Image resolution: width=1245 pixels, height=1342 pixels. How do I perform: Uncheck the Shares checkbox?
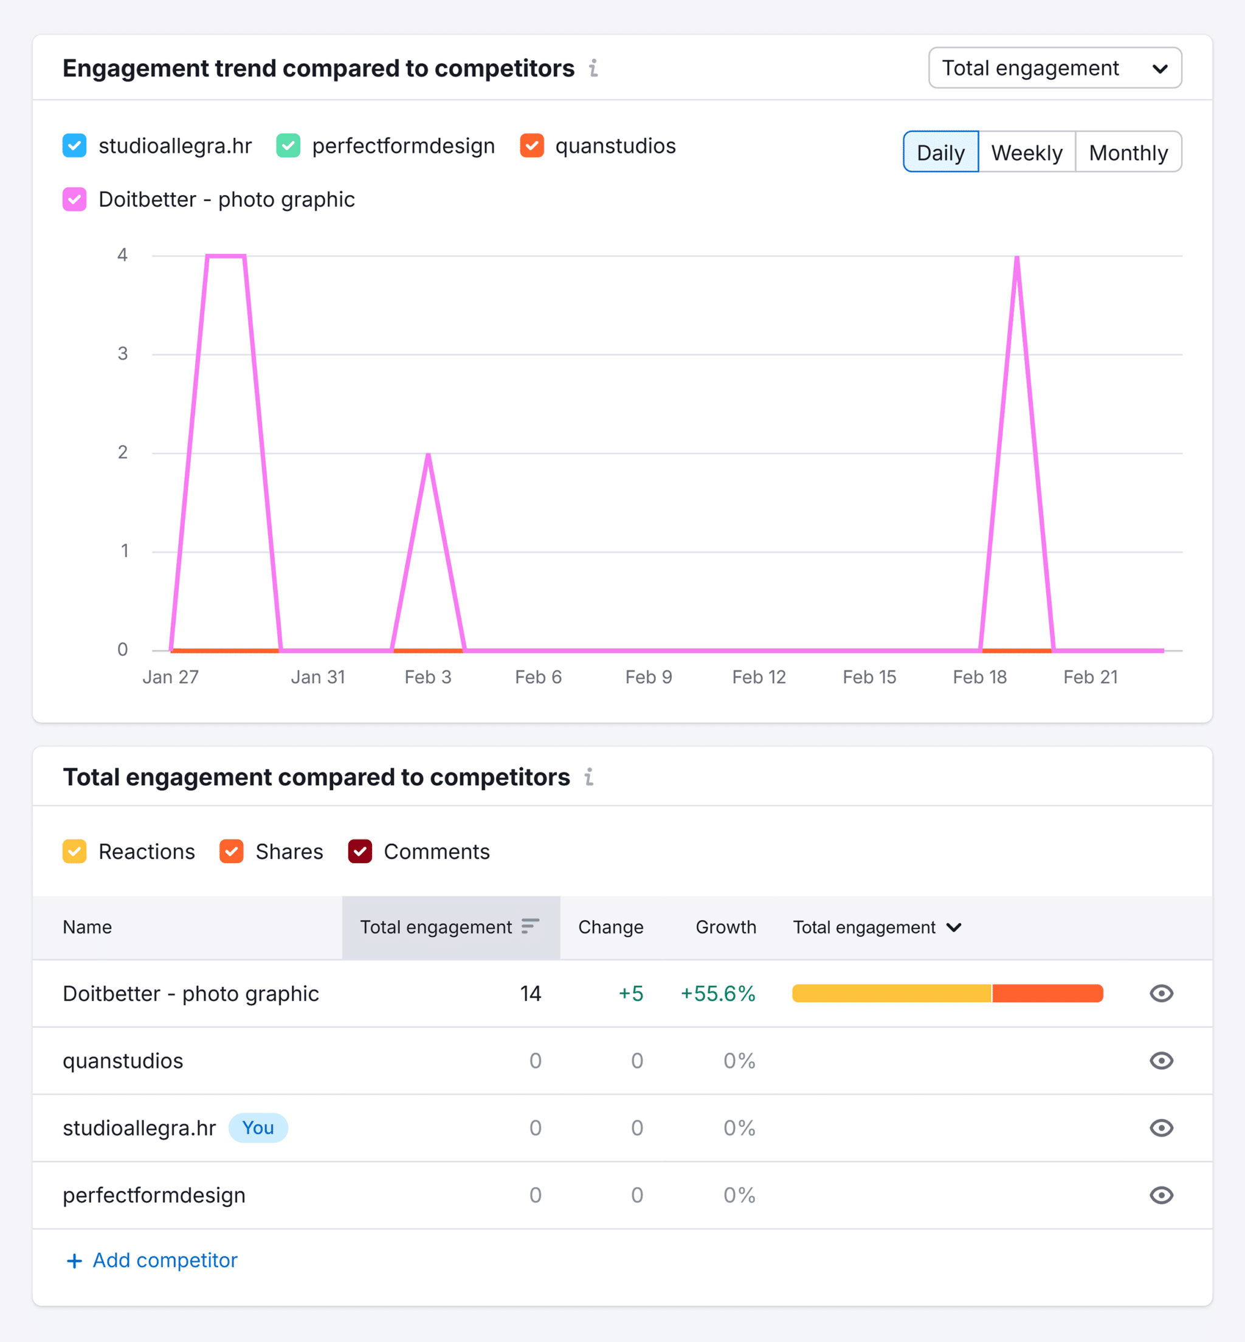(231, 852)
